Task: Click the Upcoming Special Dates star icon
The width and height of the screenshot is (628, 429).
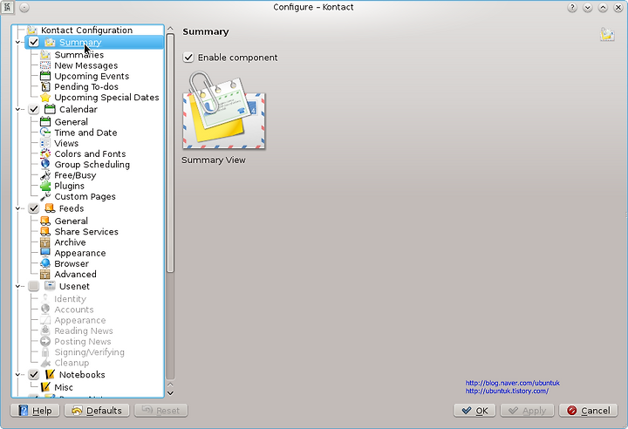Action: click(x=45, y=98)
